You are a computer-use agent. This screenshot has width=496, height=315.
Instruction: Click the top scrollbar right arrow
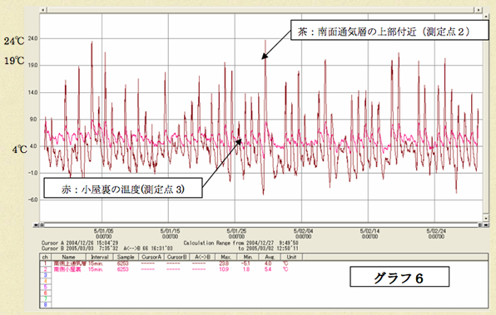tap(479, 10)
